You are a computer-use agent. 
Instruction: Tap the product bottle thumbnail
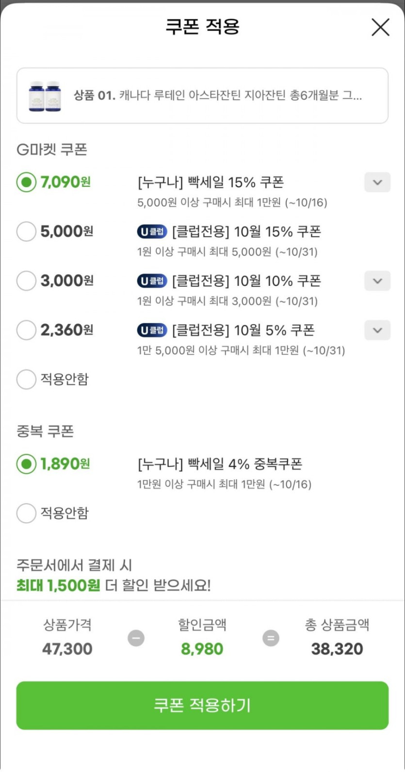[45, 96]
